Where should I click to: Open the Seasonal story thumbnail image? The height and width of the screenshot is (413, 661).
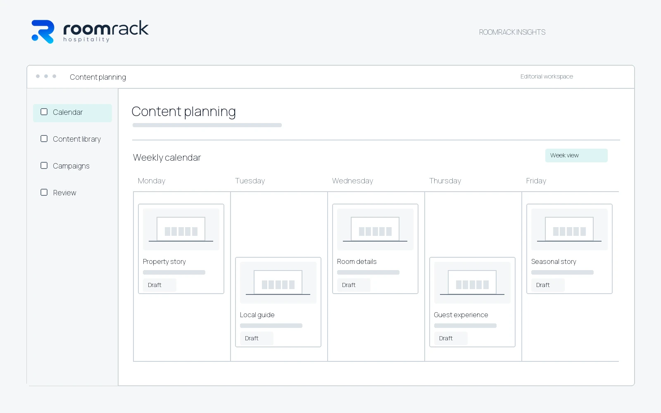pos(569,229)
